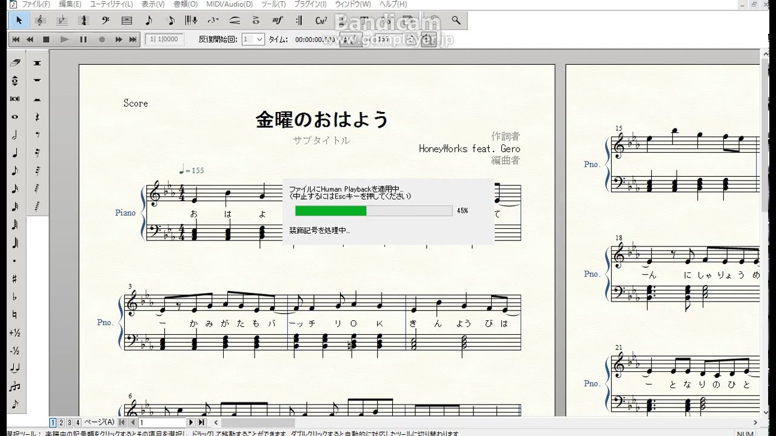Open the プラグイン(I) menu
Image resolution: width=776 pixels, height=436 pixels.
click(310, 4)
